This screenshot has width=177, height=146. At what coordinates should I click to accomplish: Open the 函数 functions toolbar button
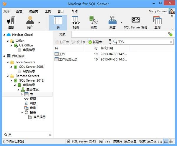(94, 23)
